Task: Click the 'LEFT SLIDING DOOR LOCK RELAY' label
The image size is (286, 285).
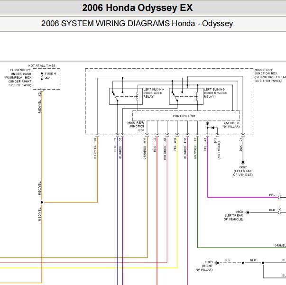Action: 154,93
